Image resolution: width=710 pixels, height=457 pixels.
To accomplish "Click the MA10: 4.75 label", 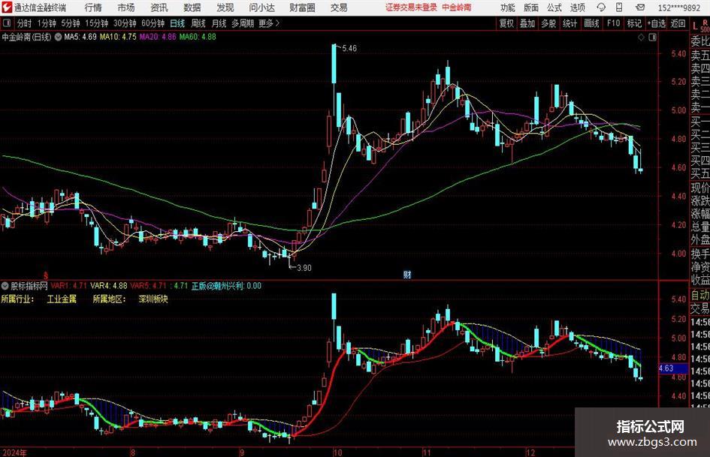I will click(x=118, y=37).
